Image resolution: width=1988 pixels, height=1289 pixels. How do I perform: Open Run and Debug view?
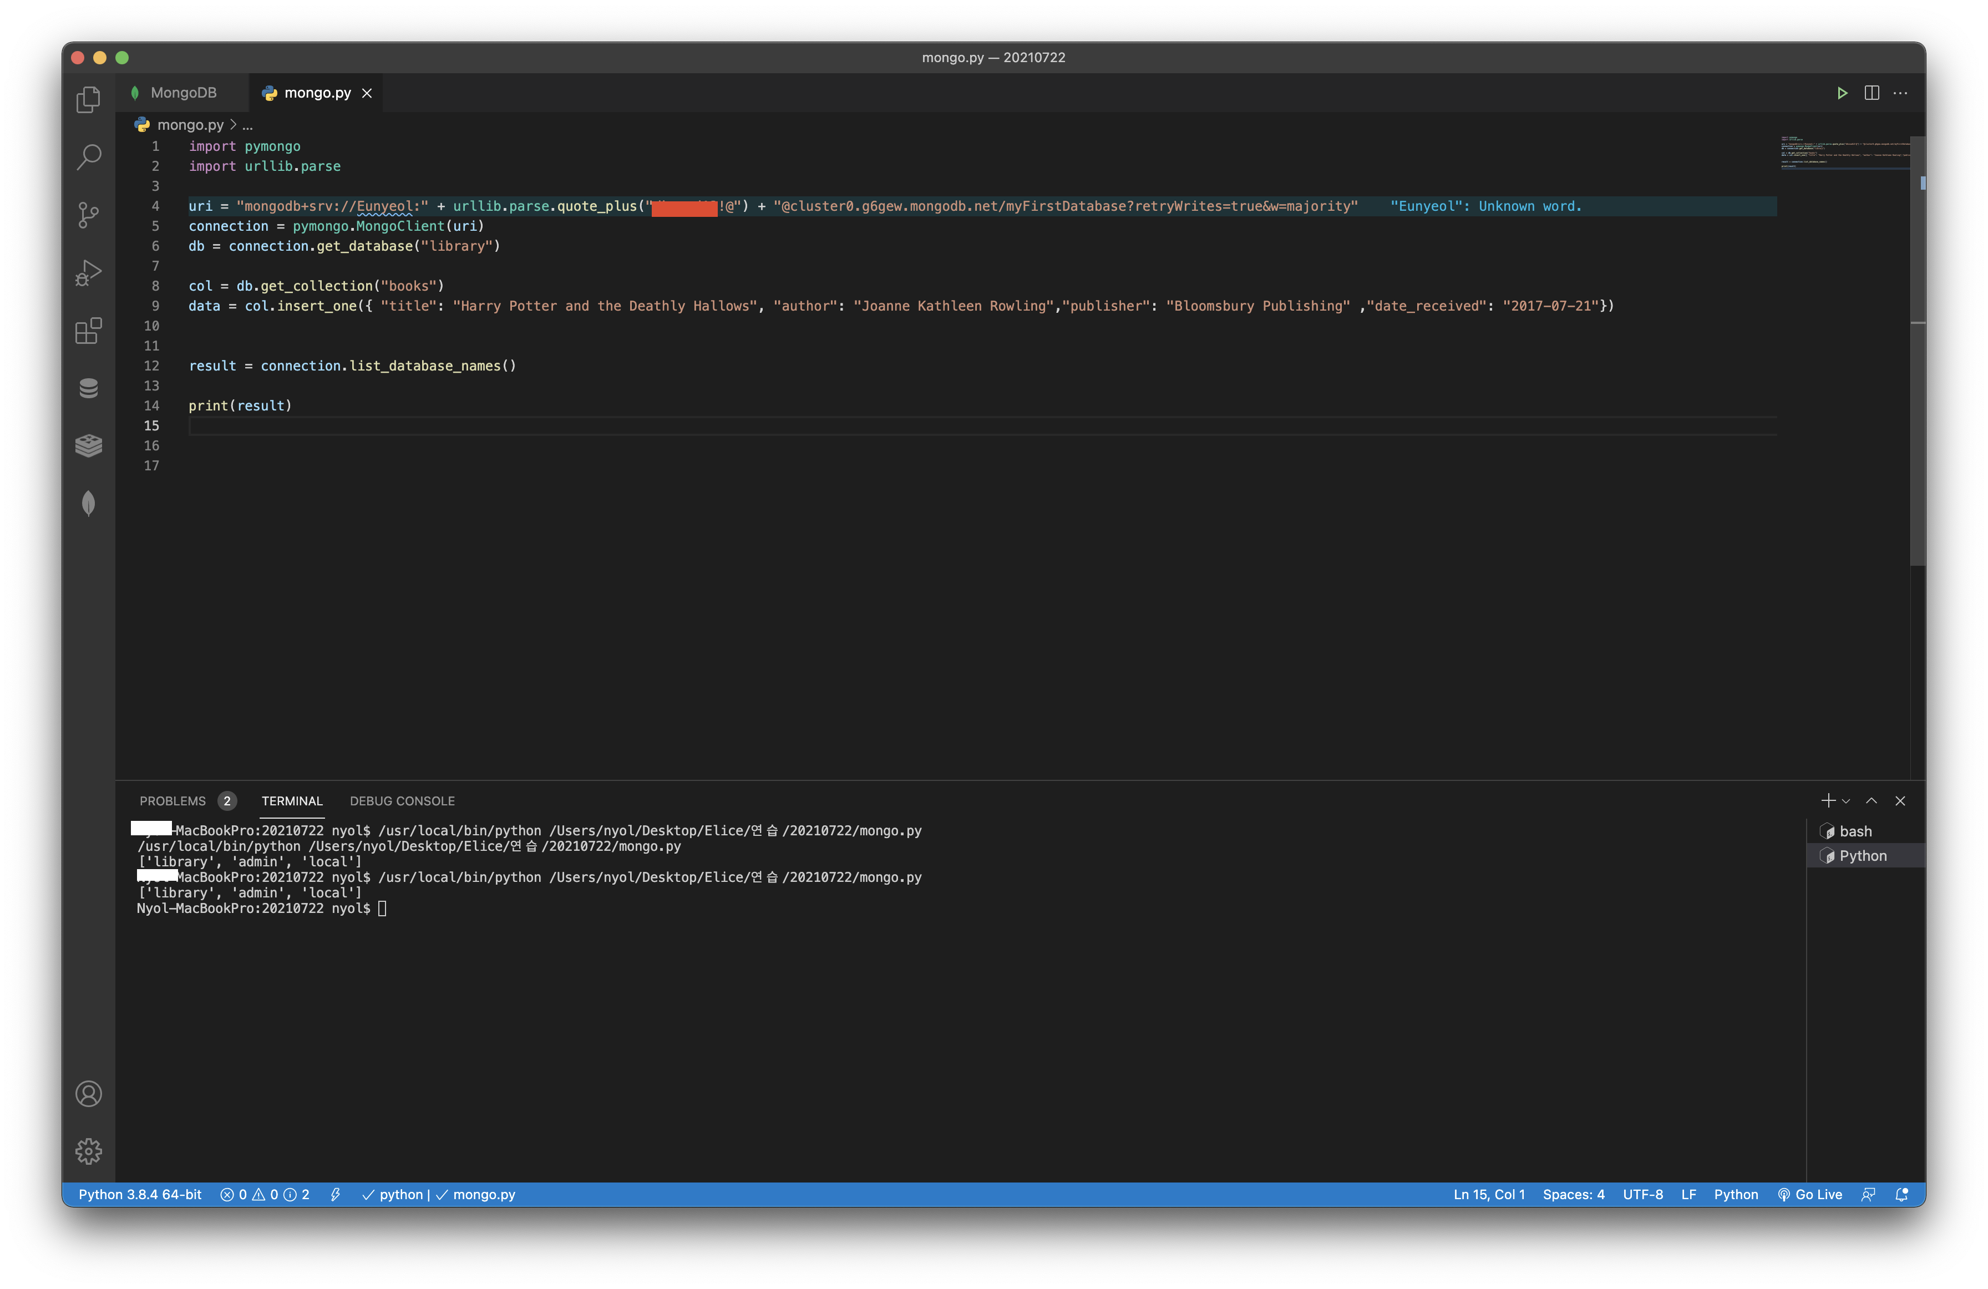(x=89, y=272)
